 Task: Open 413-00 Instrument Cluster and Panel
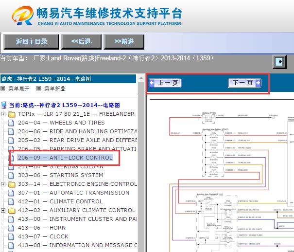click(77, 219)
